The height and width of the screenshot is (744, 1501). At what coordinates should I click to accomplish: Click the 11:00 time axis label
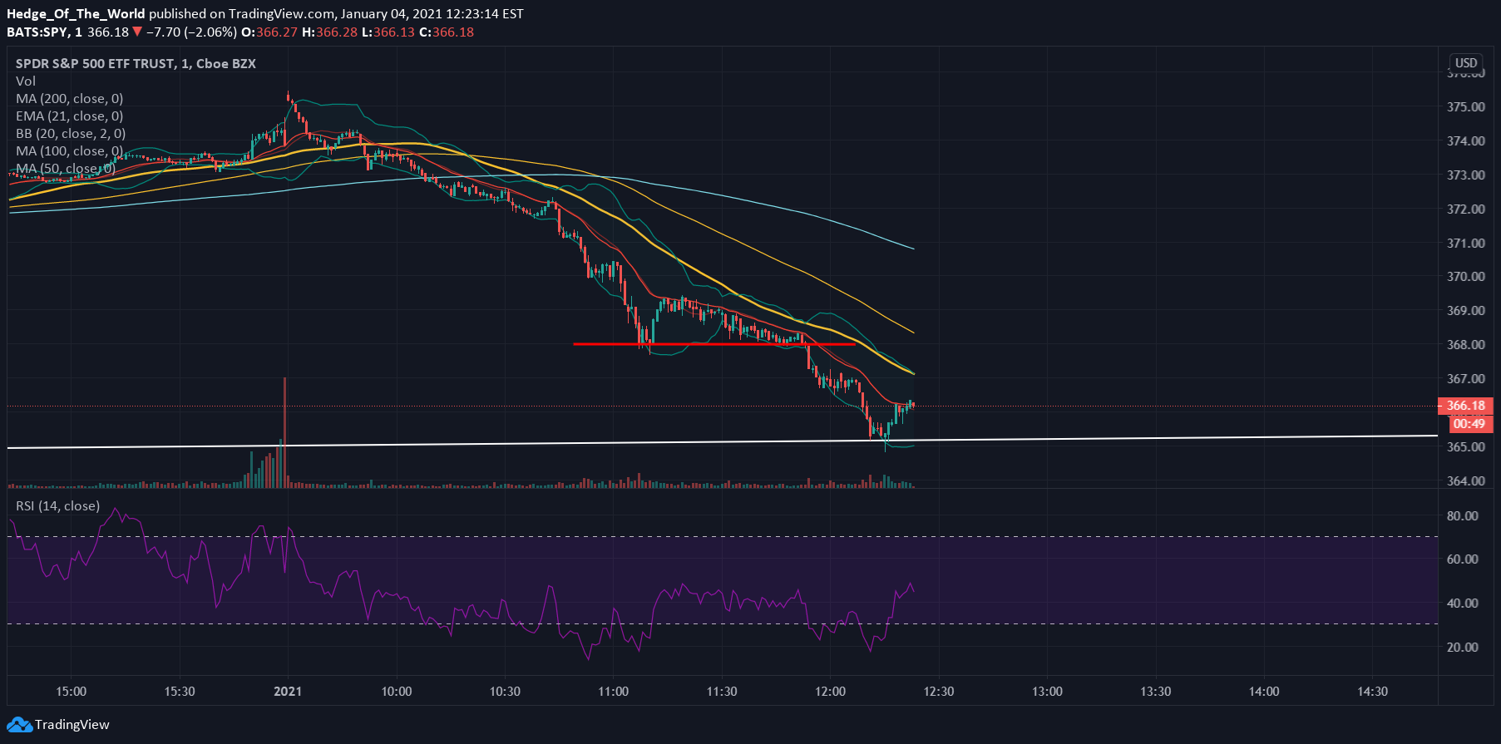613,691
